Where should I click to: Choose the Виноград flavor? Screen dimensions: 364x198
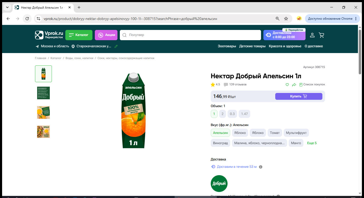pos(220,143)
